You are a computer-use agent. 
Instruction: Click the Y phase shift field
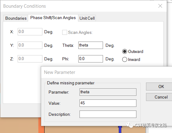(30, 45)
